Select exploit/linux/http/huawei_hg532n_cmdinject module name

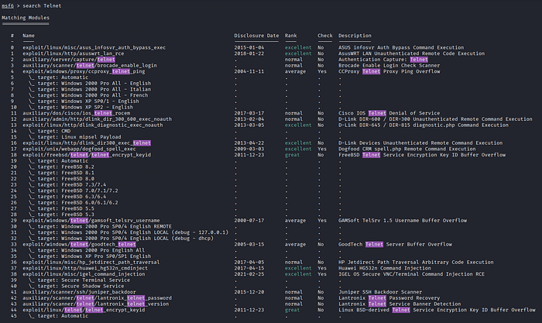tap(85, 268)
